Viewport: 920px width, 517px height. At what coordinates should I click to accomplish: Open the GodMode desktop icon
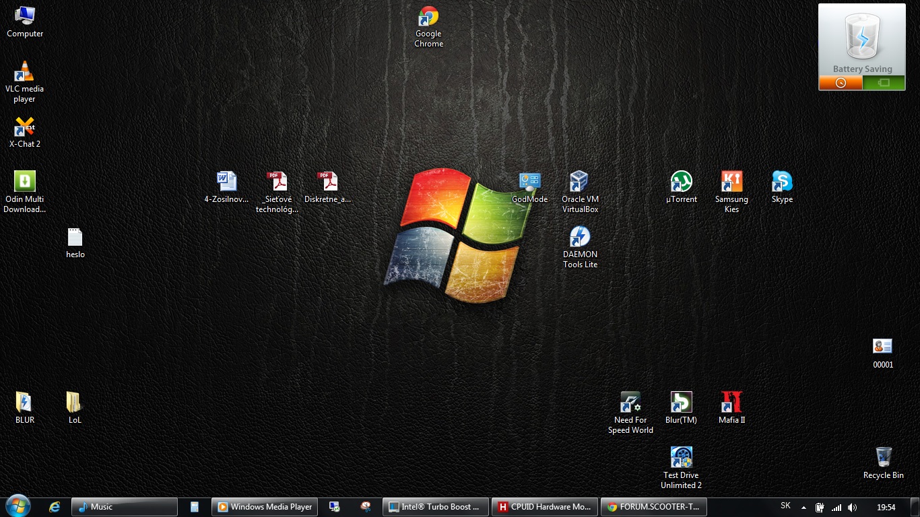[x=529, y=182]
